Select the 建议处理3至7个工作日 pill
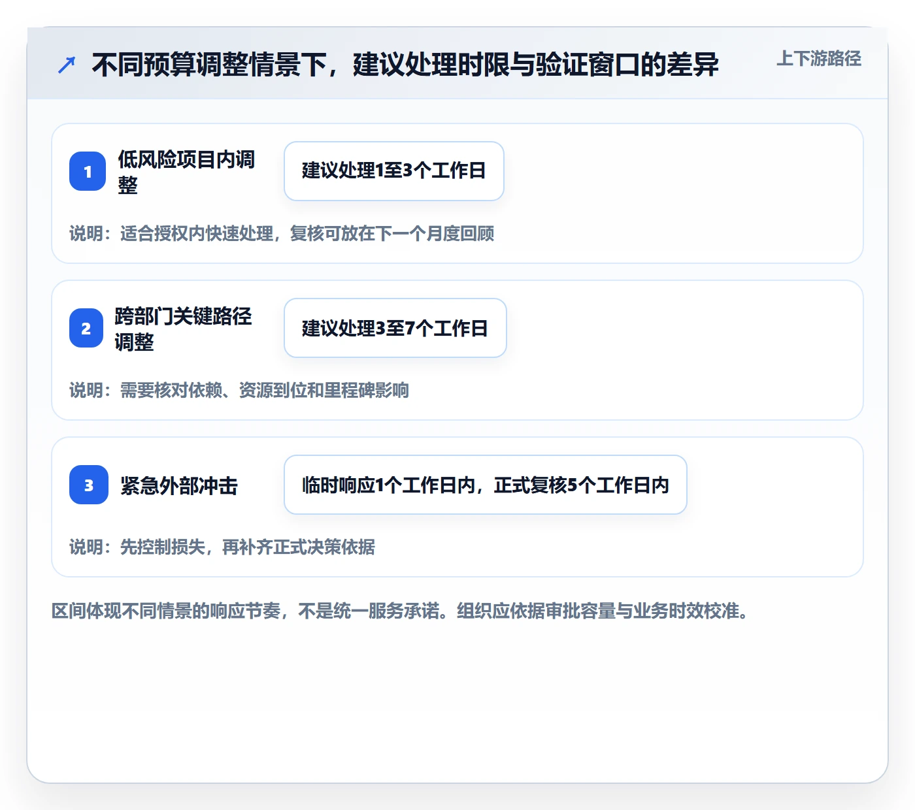 (395, 328)
